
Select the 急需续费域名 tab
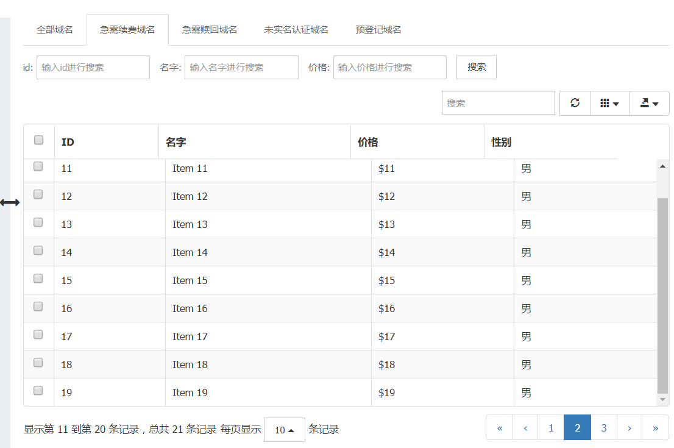[127, 30]
